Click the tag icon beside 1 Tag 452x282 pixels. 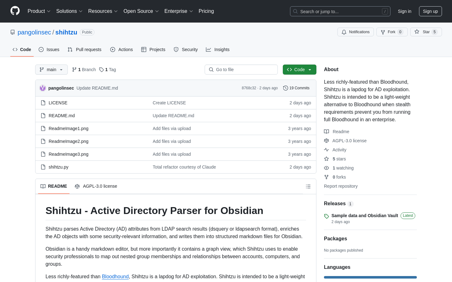[x=101, y=70]
